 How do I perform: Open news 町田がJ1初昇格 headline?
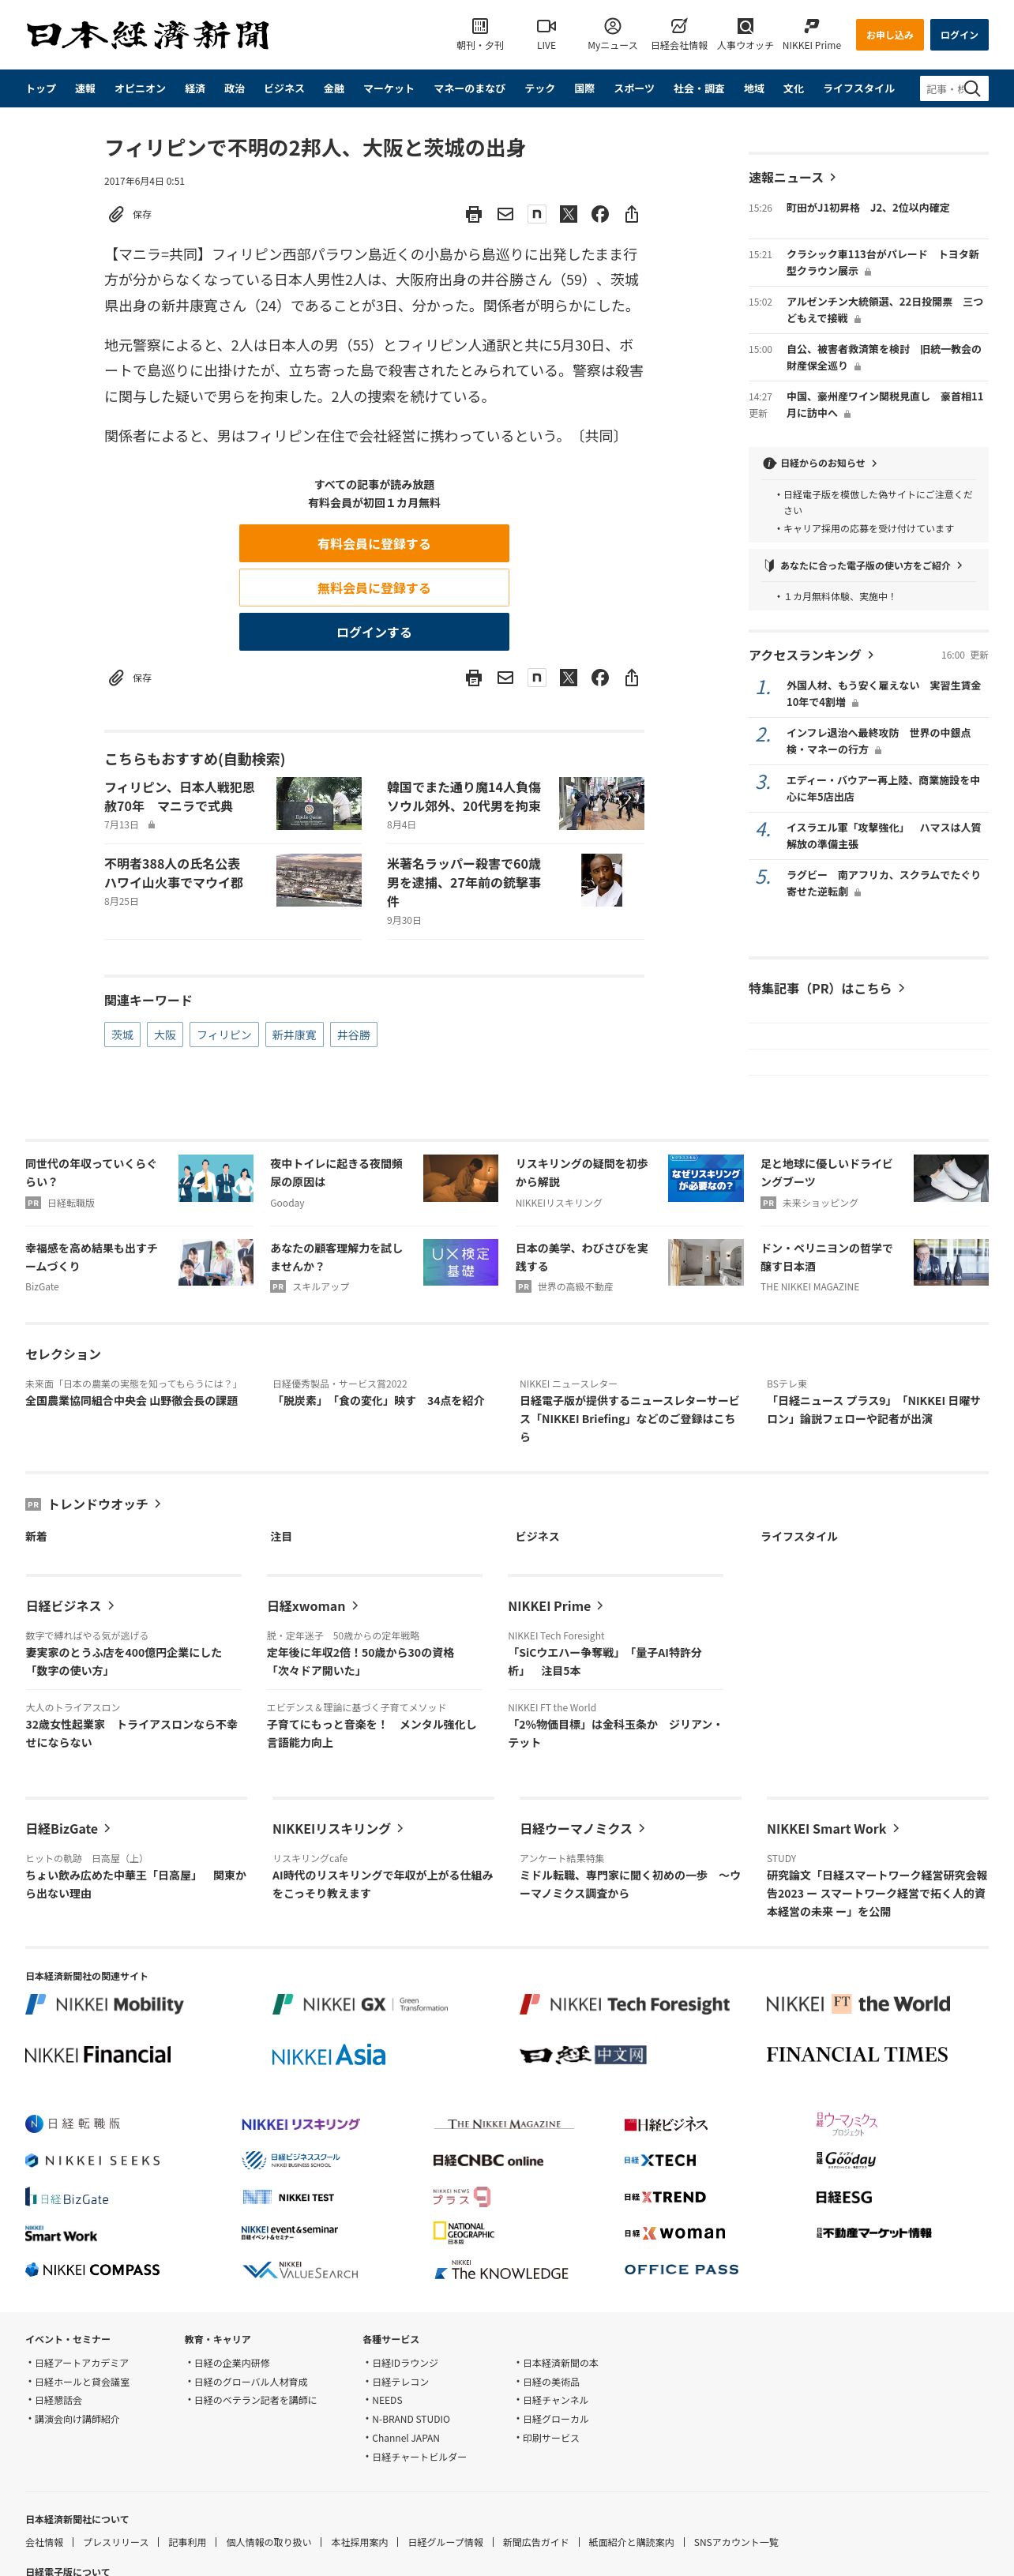[x=867, y=208]
